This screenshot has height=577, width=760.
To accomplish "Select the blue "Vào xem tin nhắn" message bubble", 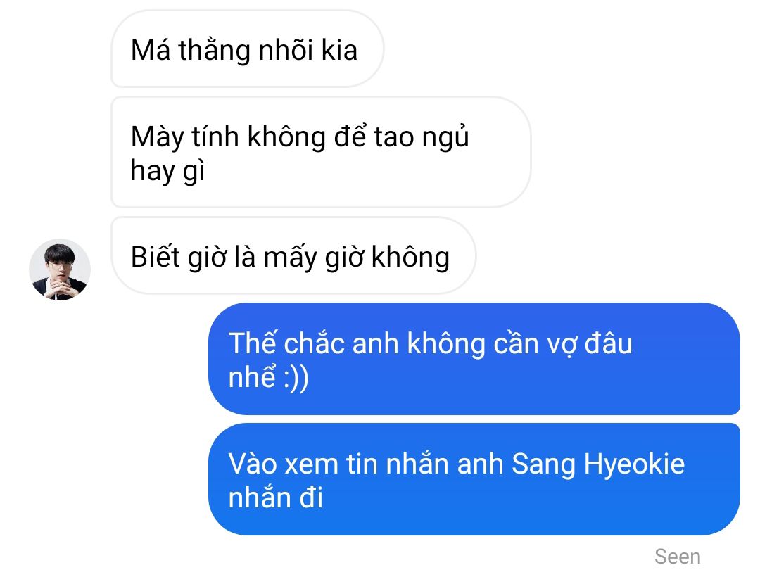I will (474, 479).
